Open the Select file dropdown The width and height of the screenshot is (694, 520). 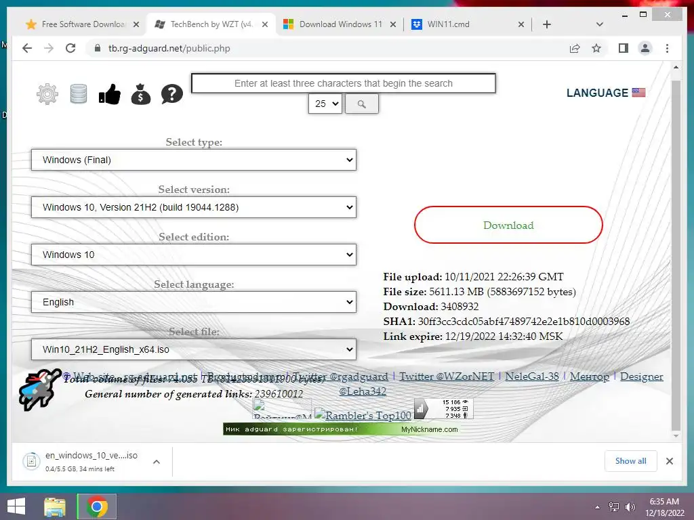click(194, 349)
